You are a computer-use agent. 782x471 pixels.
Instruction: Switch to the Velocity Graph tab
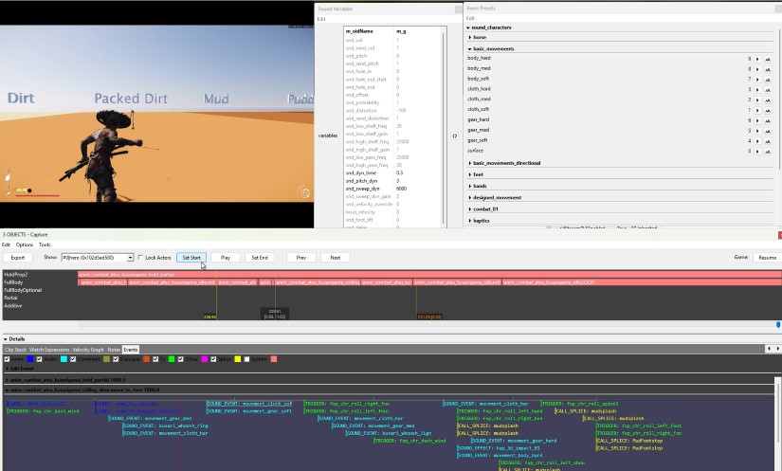pos(88,349)
